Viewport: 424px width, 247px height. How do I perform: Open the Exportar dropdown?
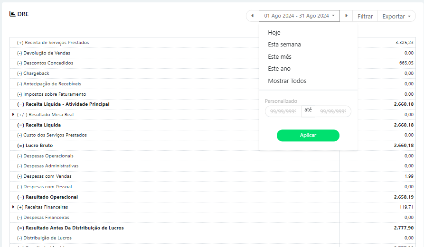pyautogui.click(x=396, y=16)
